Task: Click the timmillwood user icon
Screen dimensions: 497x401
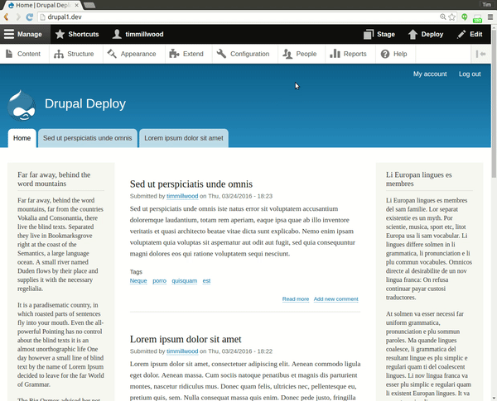Action: click(117, 34)
